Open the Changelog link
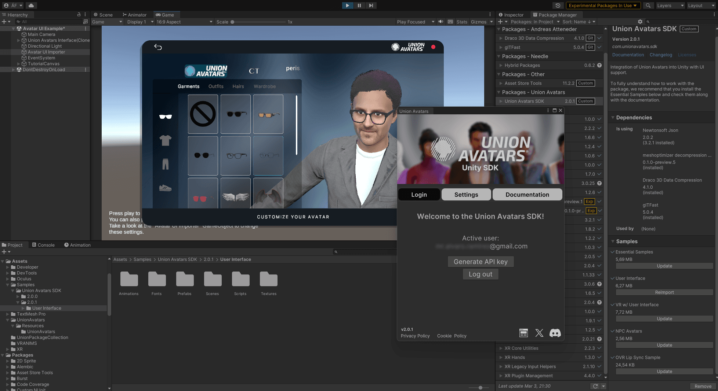The image size is (718, 391). coord(661,55)
